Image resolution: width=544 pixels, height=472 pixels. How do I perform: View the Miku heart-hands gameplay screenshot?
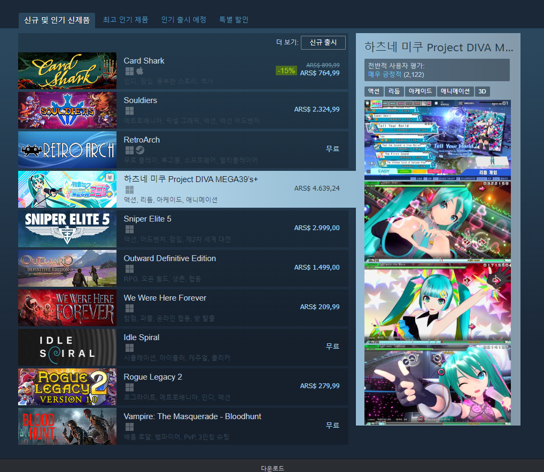coord(438,222)
